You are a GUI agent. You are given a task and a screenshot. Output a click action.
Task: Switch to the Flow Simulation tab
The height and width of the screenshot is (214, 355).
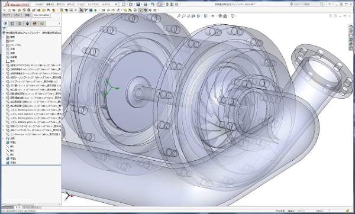tap(41, 15)
